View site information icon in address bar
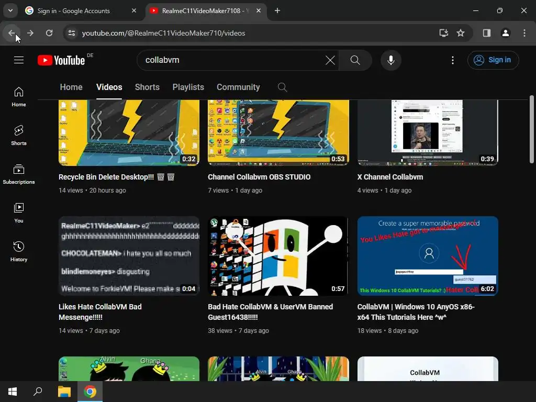This screenshot has width=536, height=402. coord(71,33)
